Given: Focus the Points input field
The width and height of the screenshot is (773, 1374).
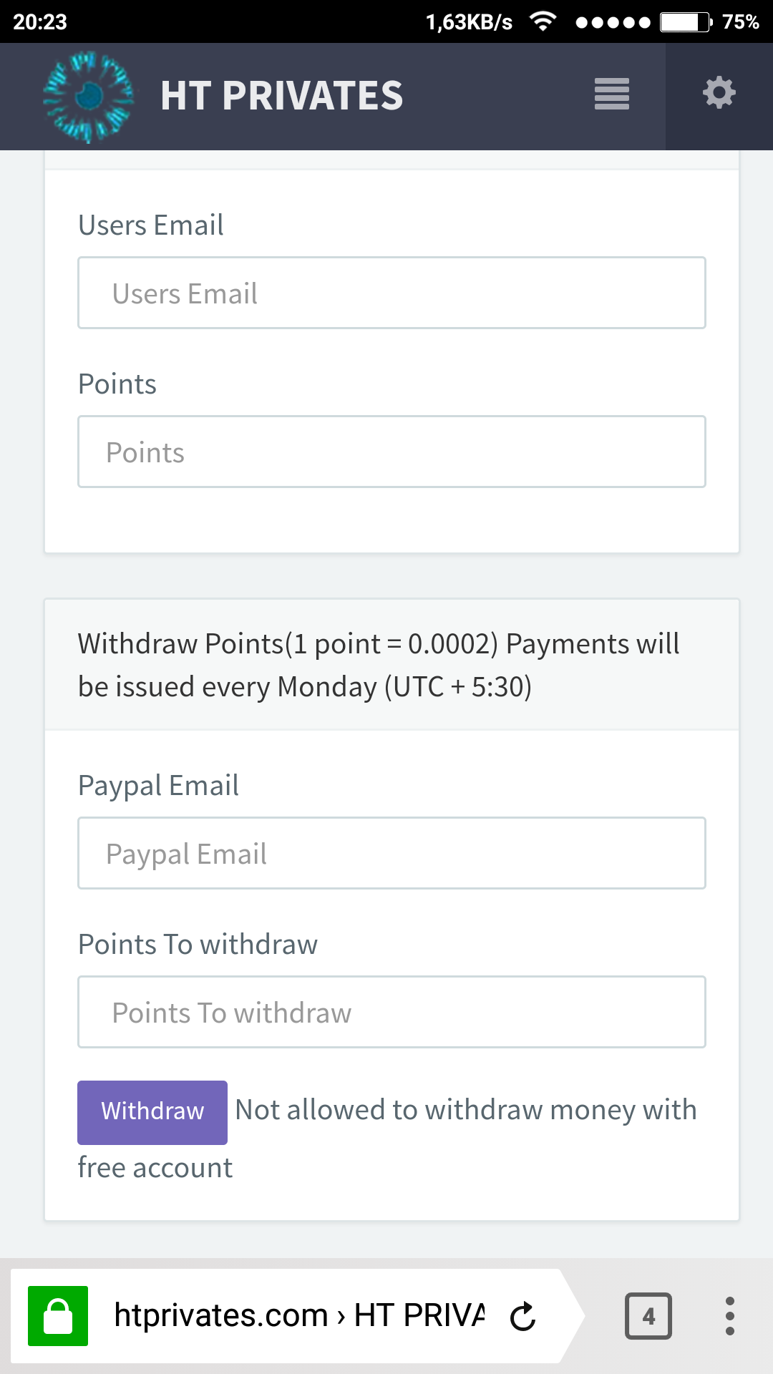Looking at the screenshot, I should pos(392,452).
